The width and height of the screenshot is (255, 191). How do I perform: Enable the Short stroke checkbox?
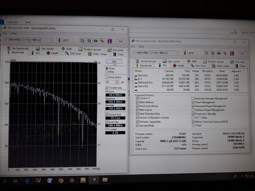click(x=107, y=77)
